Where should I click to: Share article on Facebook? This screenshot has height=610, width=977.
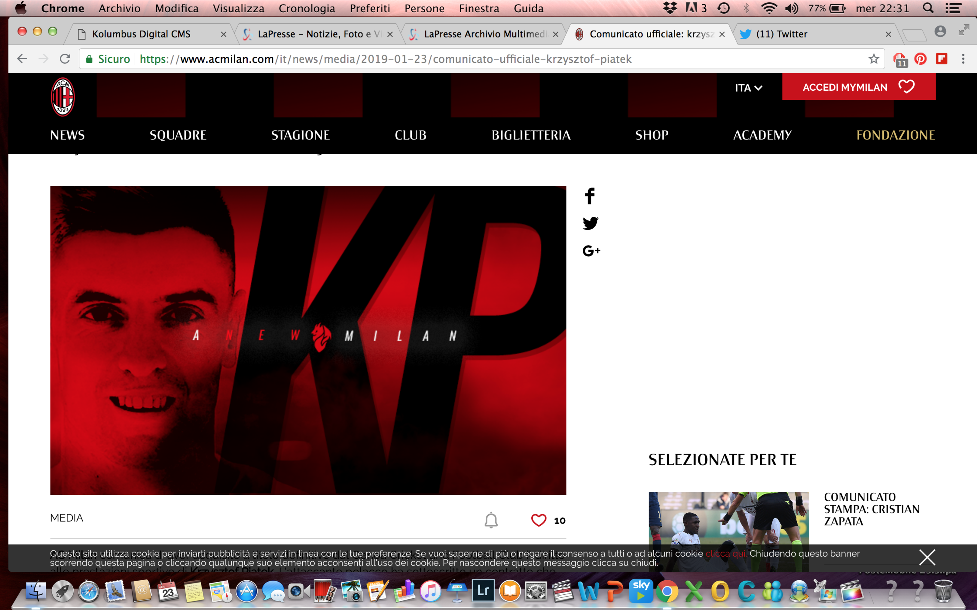pyautogui.click(x=590, y=196)
